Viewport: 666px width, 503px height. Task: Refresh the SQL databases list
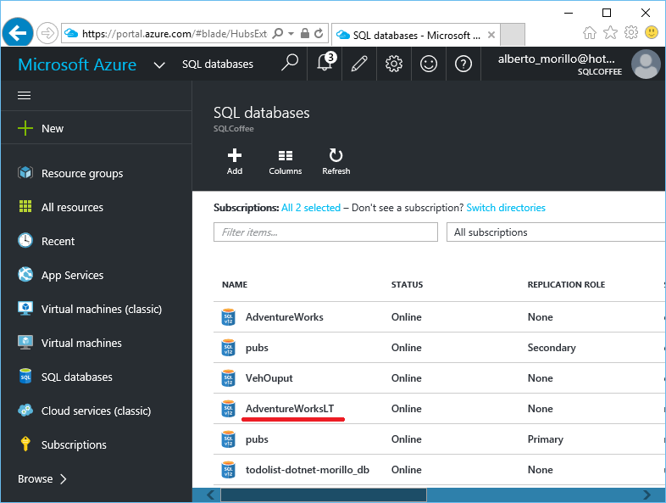pos(336,161)
